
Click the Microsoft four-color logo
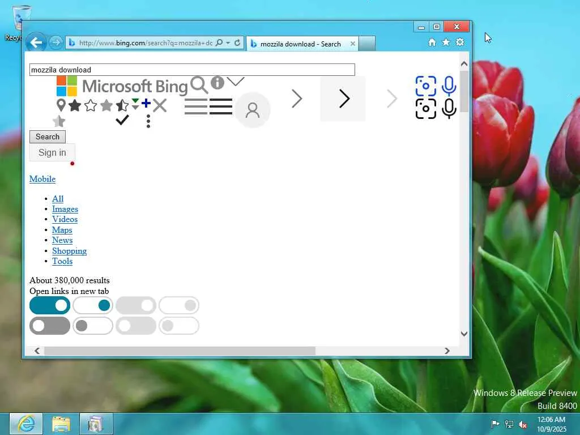point(67,86)
